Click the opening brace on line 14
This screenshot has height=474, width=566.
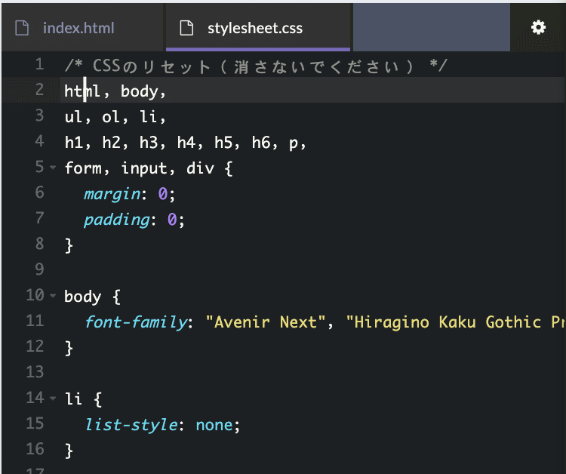pos(97,399)
